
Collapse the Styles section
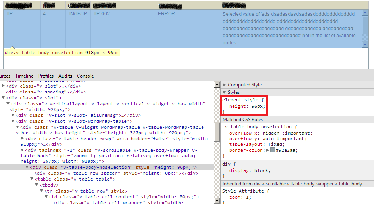point(225,92)
